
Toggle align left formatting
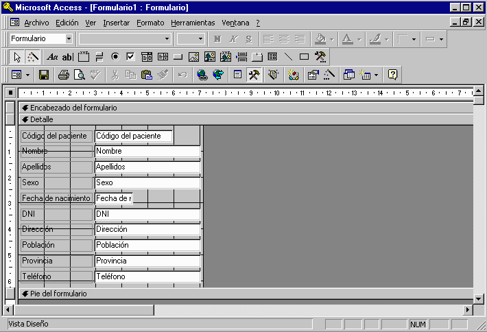(268, 39)
